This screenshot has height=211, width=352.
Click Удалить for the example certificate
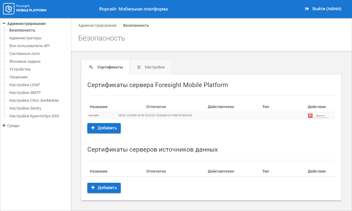point(320,116)
